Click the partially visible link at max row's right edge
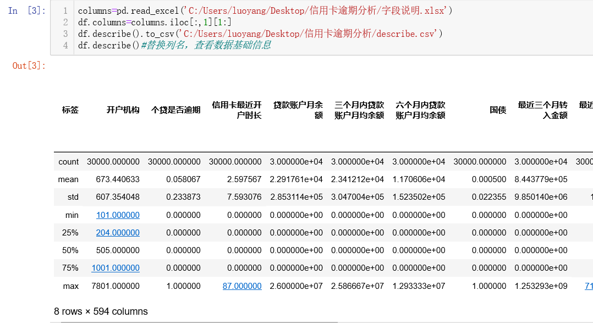Image resolution: width=593 pixels, height=323 pixels. click(x=589, y=286)
